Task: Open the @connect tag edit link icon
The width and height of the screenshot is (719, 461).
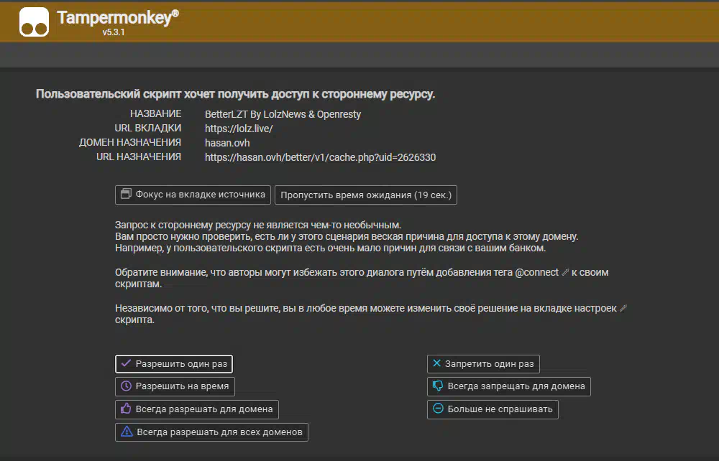Action: click(x=565, y=273)
